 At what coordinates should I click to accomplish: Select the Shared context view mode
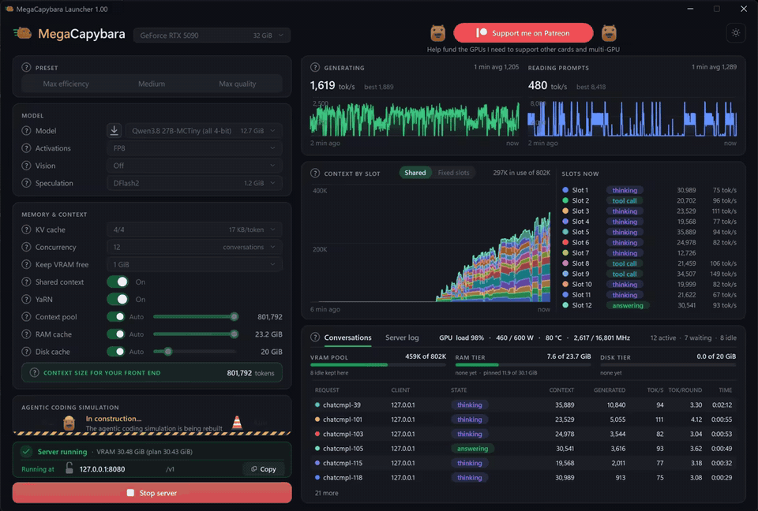pos(415,173)
